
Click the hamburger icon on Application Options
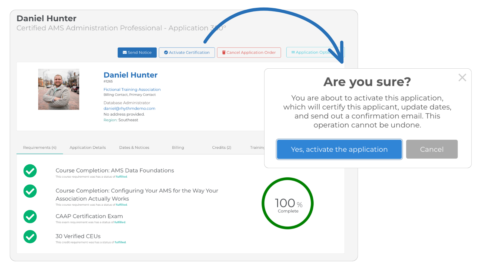(293, 52)
